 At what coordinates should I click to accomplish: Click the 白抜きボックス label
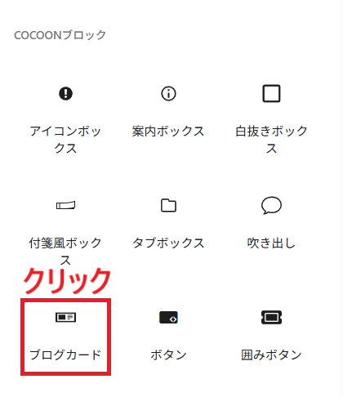[271, 140]
